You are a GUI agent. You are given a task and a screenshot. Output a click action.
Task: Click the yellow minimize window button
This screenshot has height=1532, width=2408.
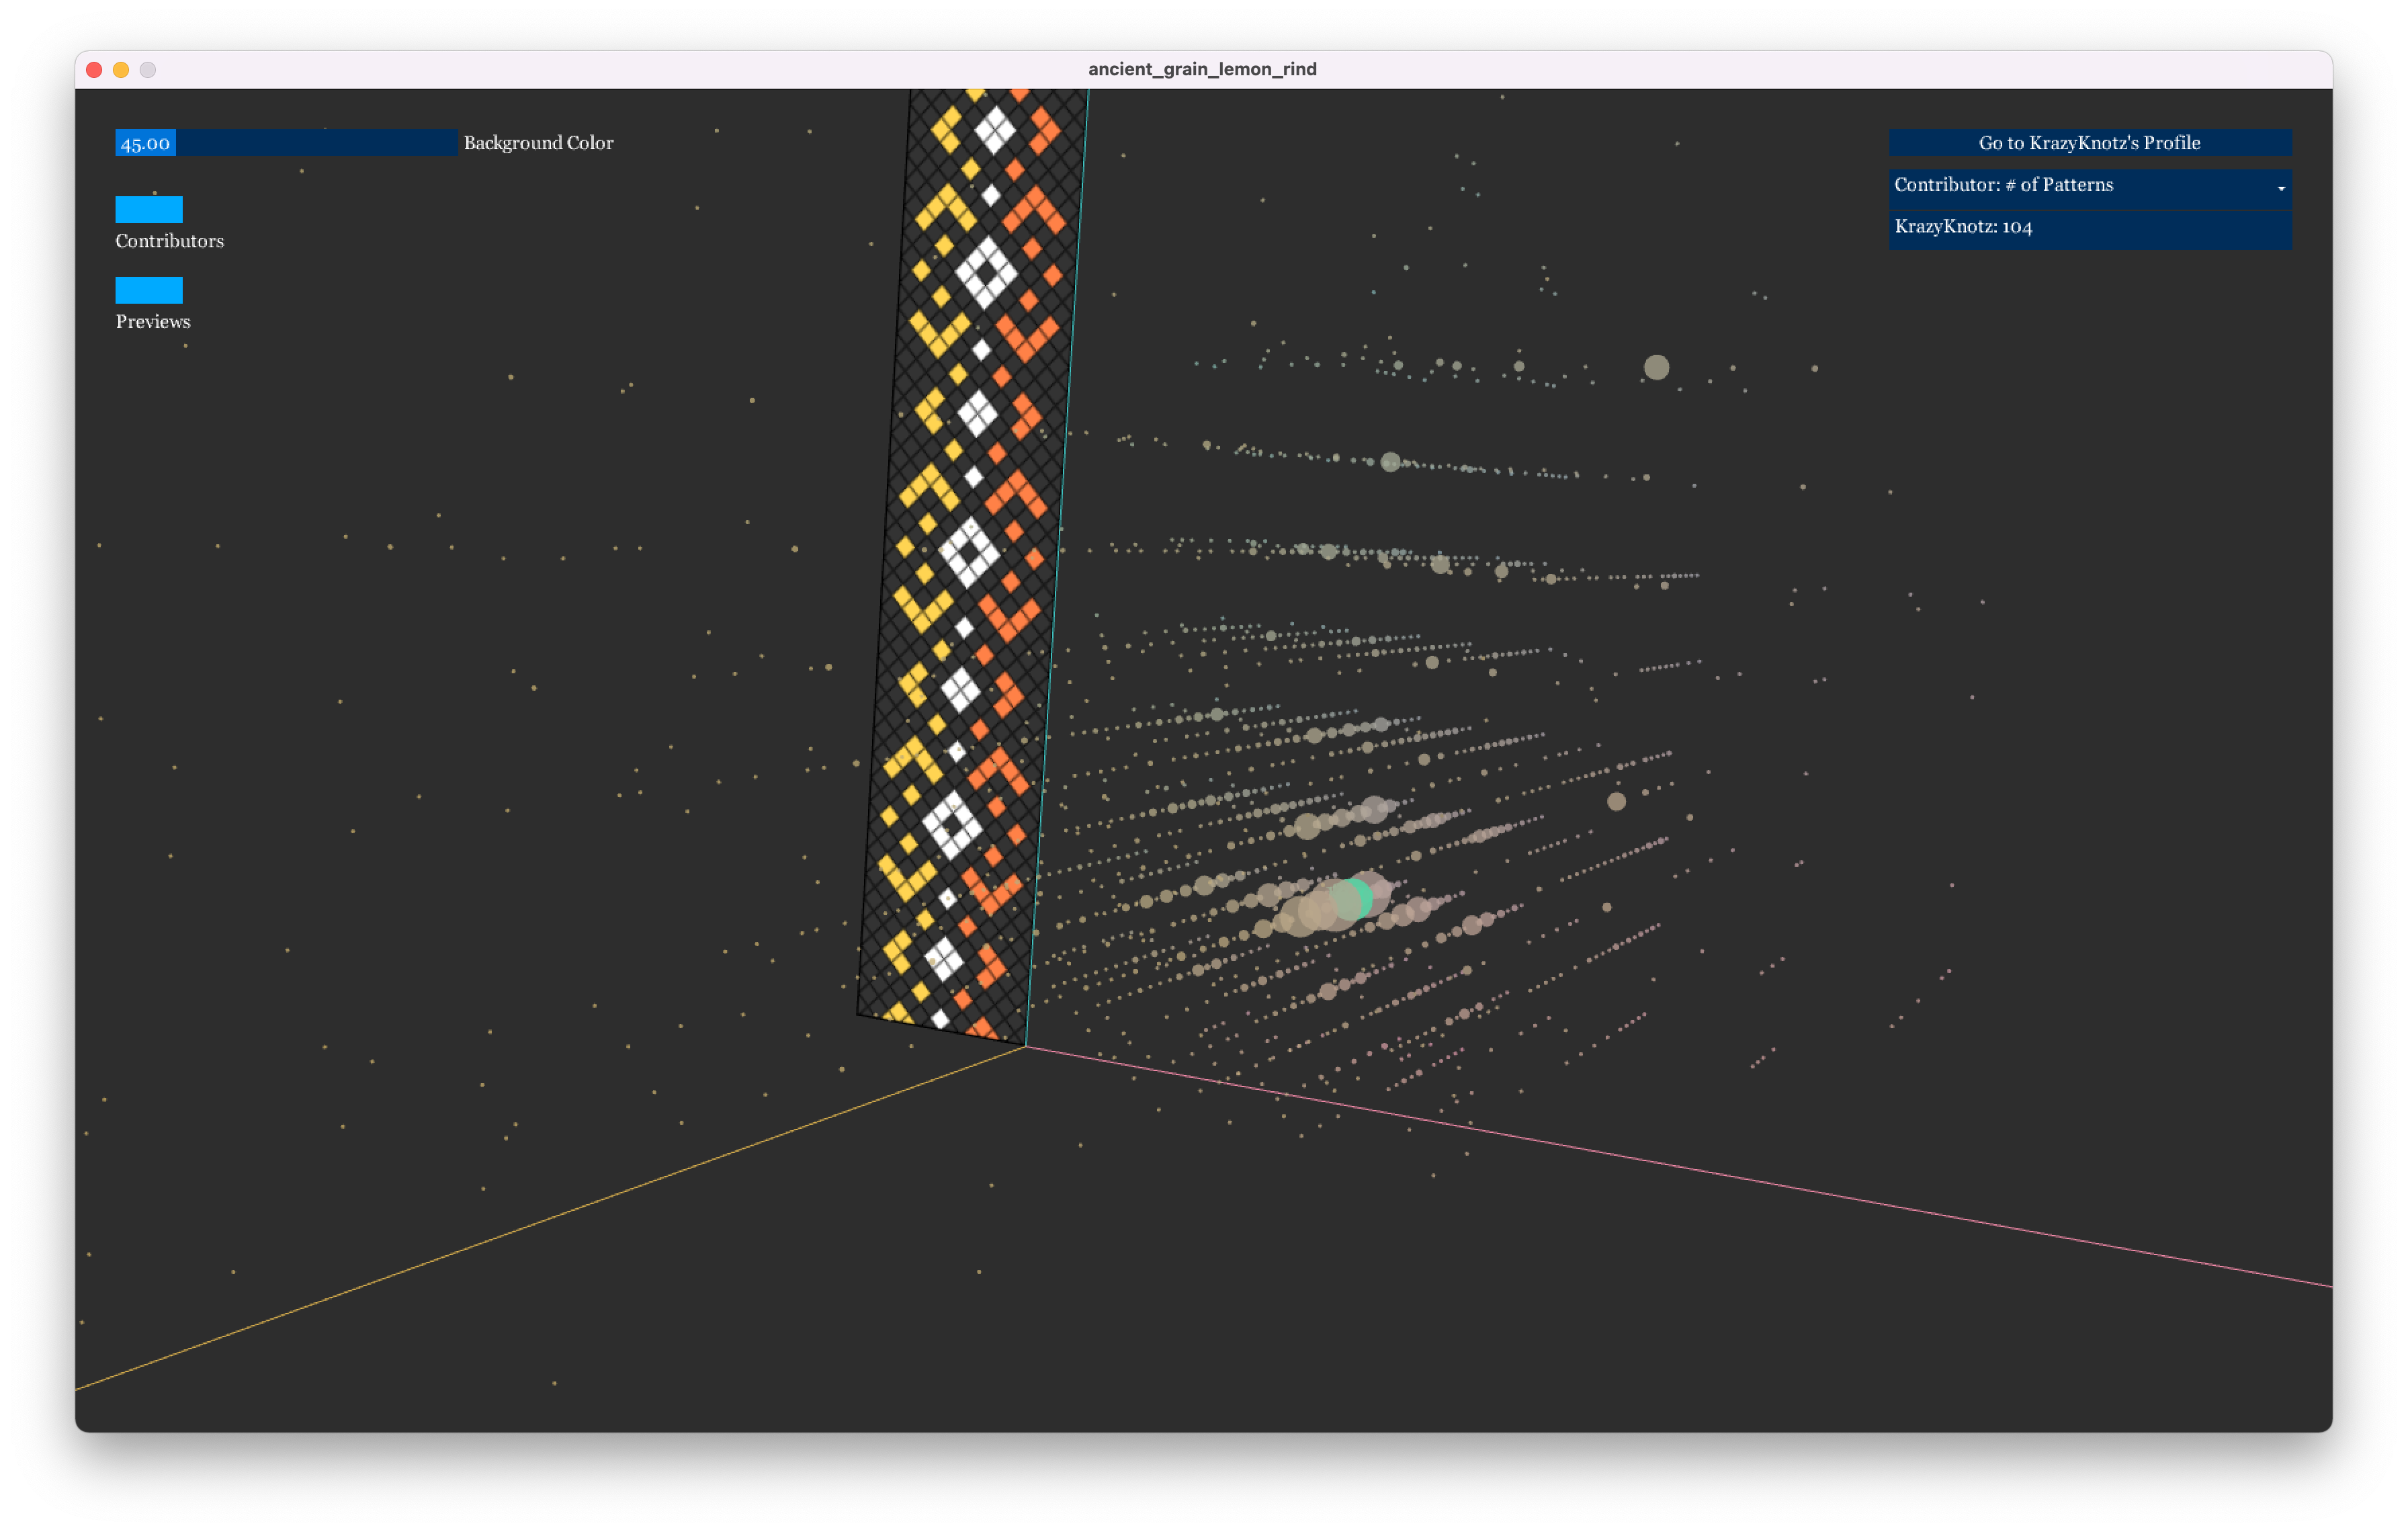121,69
